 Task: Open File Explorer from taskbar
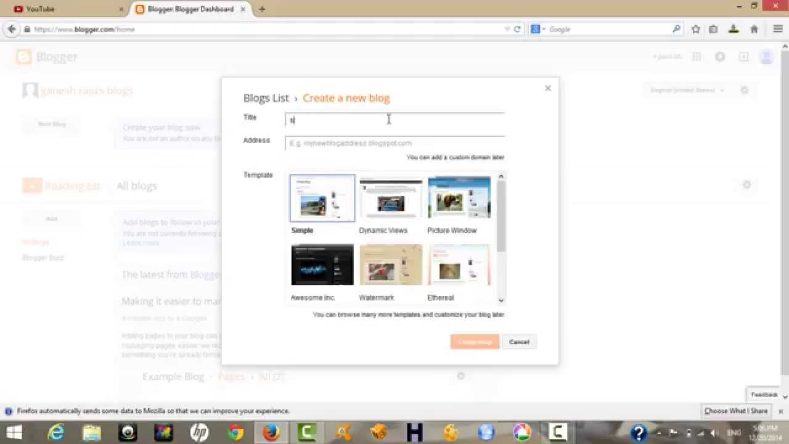[92, 432]
